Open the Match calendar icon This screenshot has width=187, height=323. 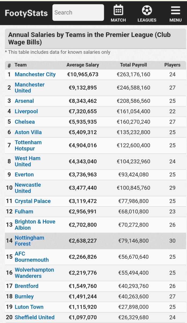(118, 10)
